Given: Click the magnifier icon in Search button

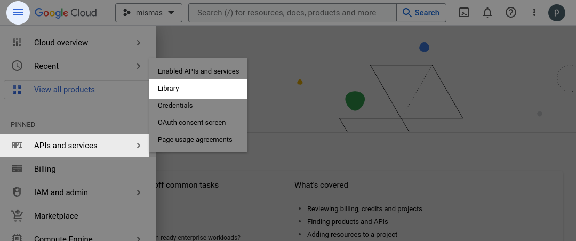Looking at the screenshot, I should [406, 12].
